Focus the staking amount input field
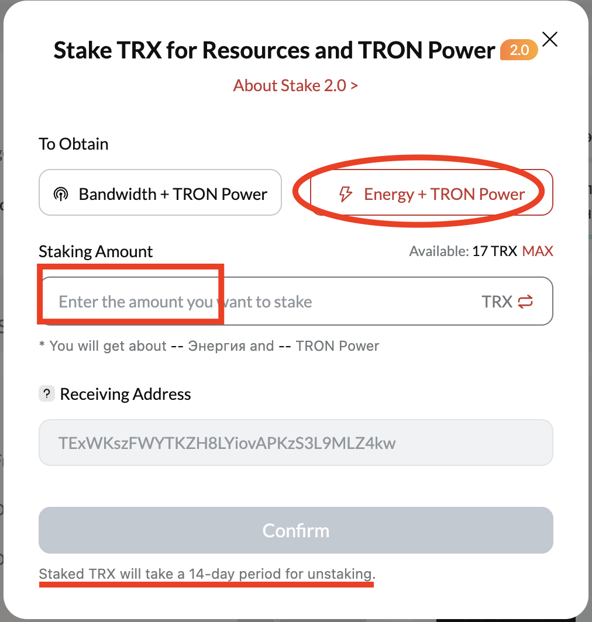592x622 pixels. tap(257, 302)
